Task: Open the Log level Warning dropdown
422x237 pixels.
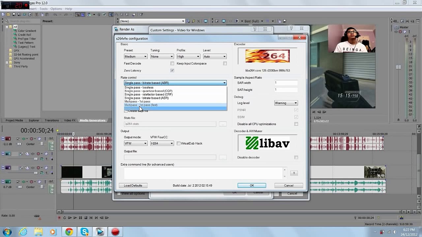Action: pyautogui.click(x=286, y=103)
